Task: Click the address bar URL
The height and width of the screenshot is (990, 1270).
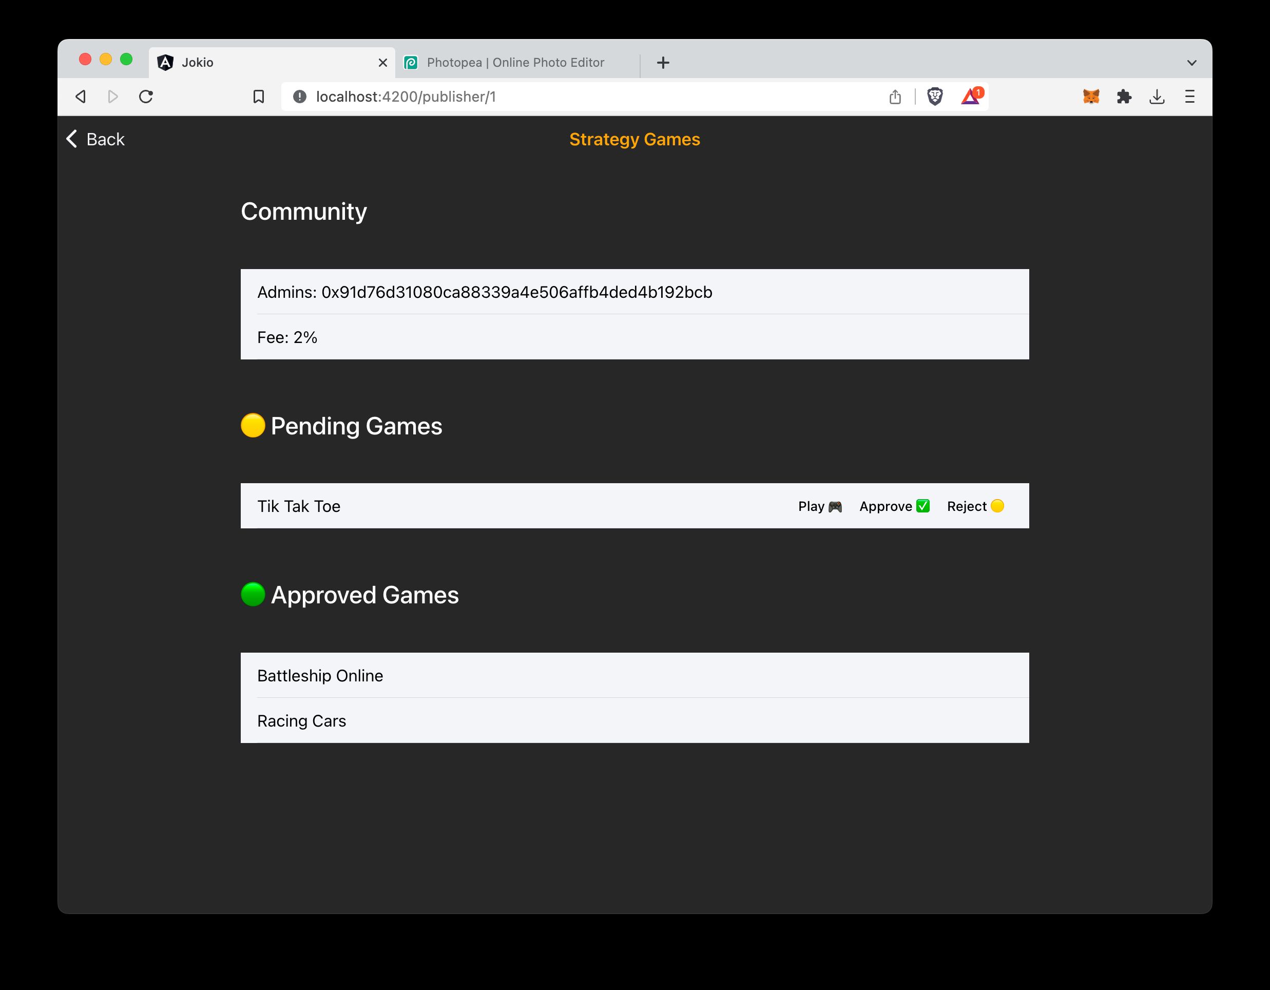Action: tap(406, 97)
